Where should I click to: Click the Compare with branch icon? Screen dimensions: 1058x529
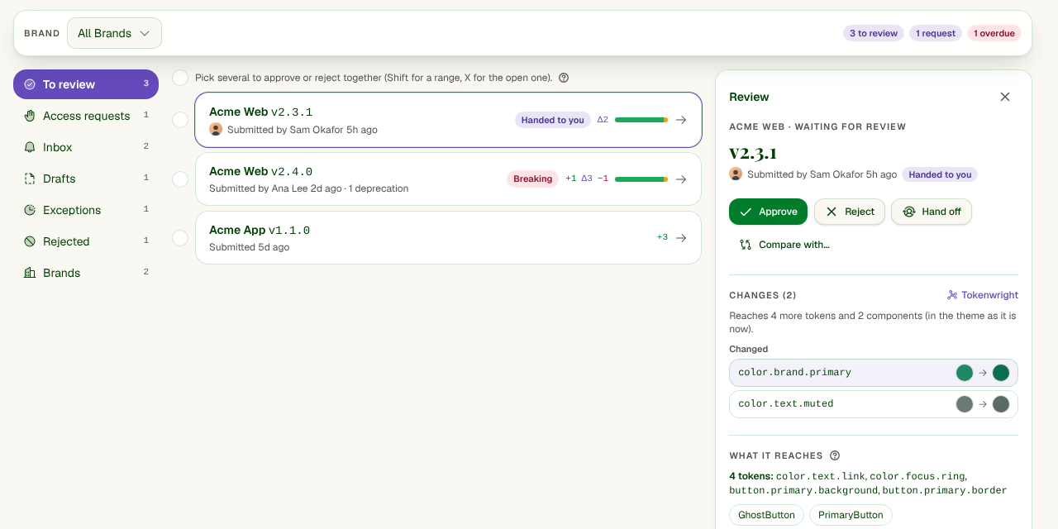coord(746,245)
